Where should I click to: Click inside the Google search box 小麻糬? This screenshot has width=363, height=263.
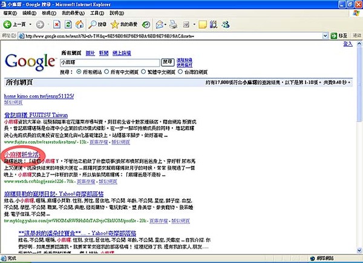click(110, 62)
